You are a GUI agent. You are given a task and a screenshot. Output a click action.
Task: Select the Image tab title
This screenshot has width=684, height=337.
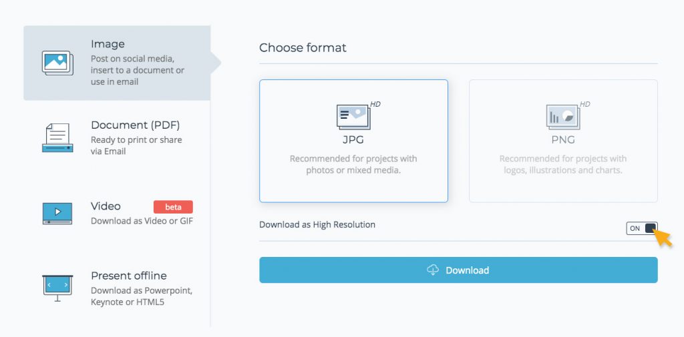click(108, 44)
